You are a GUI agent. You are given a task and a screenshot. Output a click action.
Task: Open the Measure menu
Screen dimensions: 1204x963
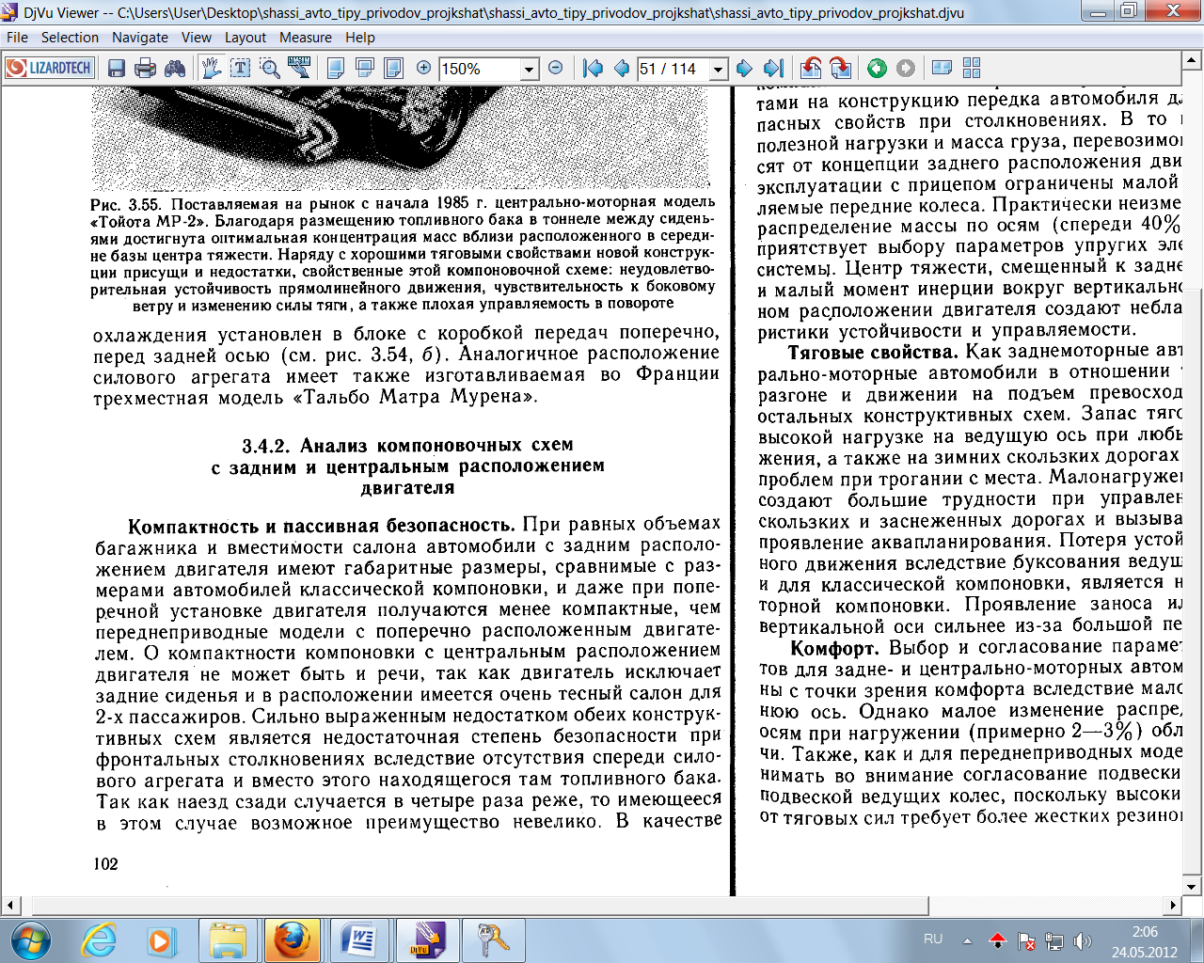(306, 38)
